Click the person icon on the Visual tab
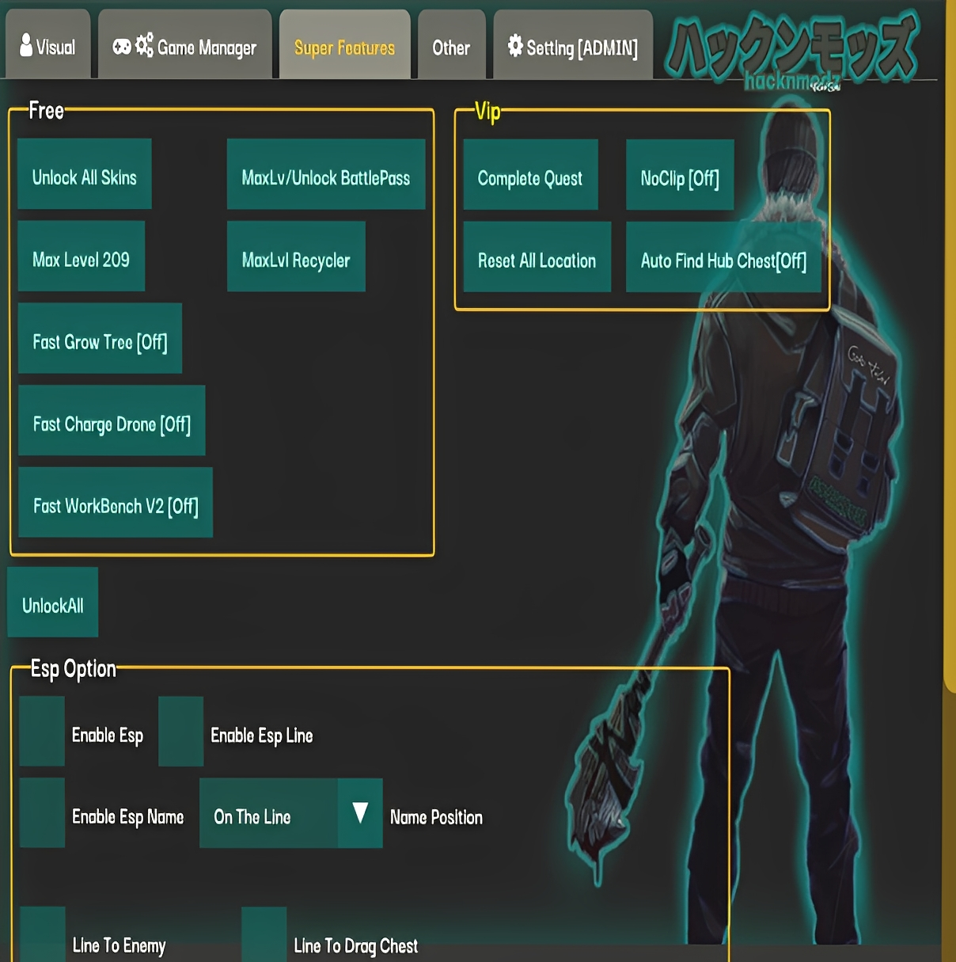 (26, 46)
